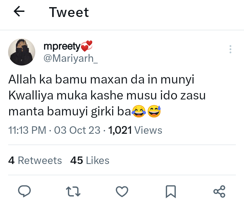Open the @Mariyarh_ handle
The width and height of the screenshot is (244, 202).
(71, 58)
